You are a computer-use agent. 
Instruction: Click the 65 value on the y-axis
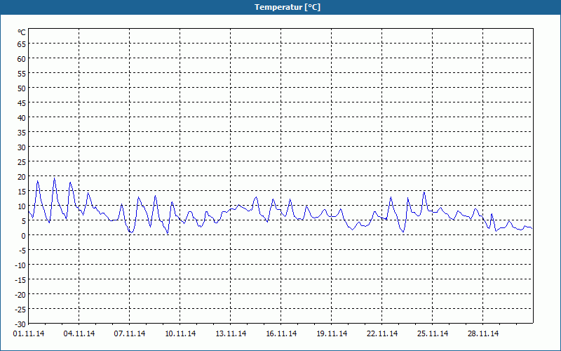(22, 44)
